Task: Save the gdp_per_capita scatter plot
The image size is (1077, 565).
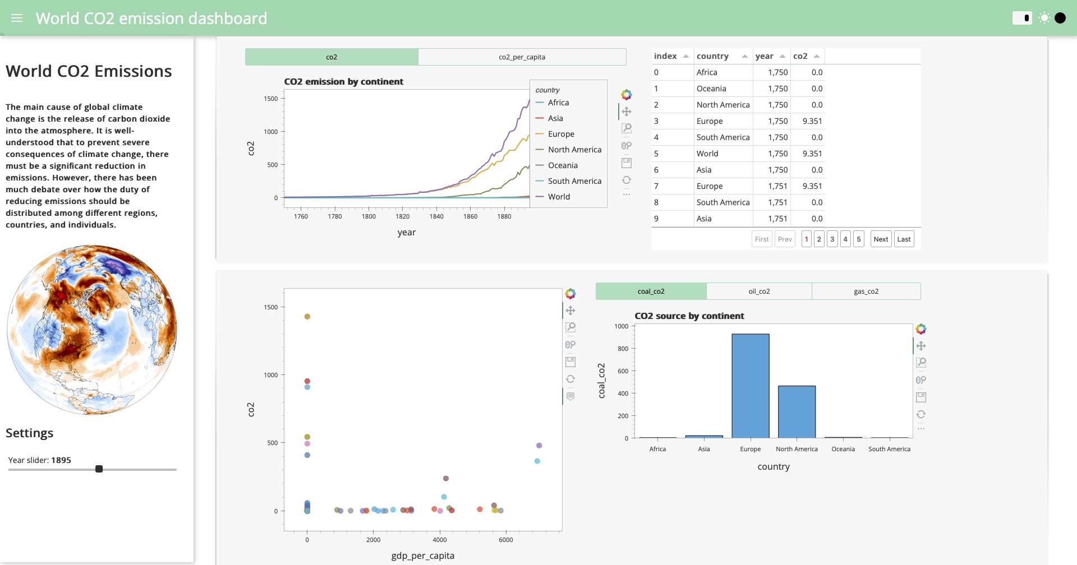Action: coord(570,362)
